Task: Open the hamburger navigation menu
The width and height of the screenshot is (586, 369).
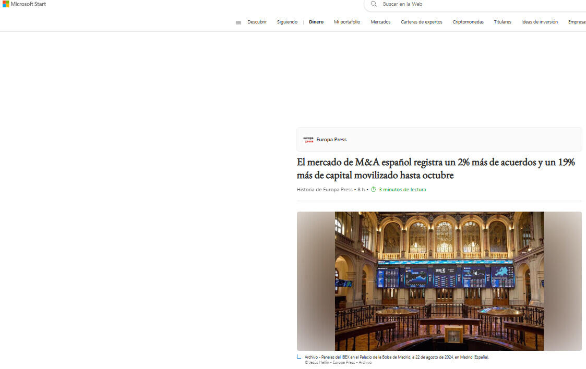Action: pos(238,22)
